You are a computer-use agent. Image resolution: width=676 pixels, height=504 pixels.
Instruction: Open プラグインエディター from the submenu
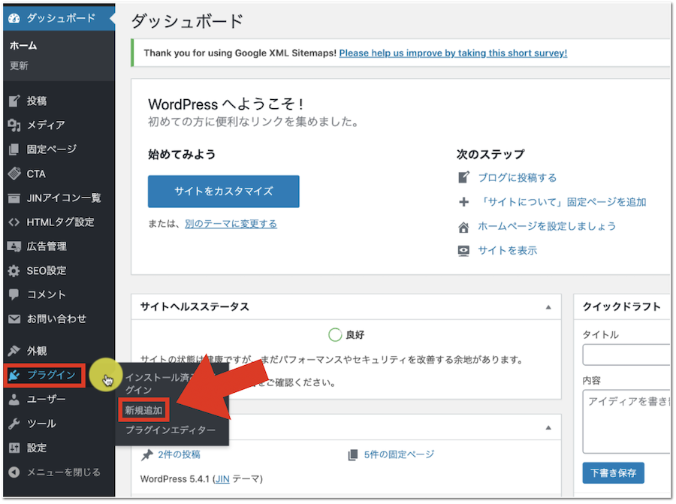click(171, 430)
